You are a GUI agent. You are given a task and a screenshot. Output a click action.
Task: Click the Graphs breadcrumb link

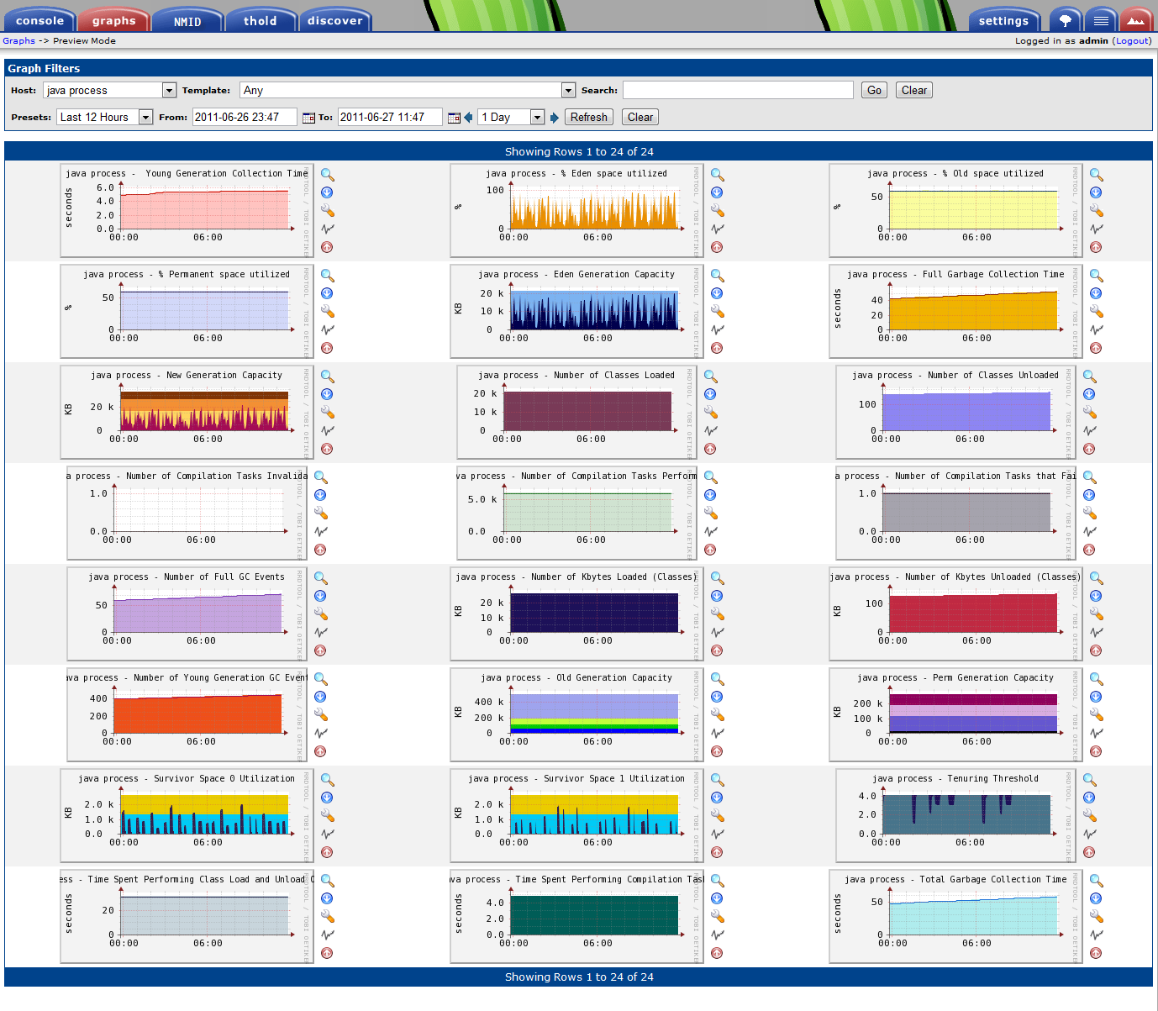click(18, 40)
